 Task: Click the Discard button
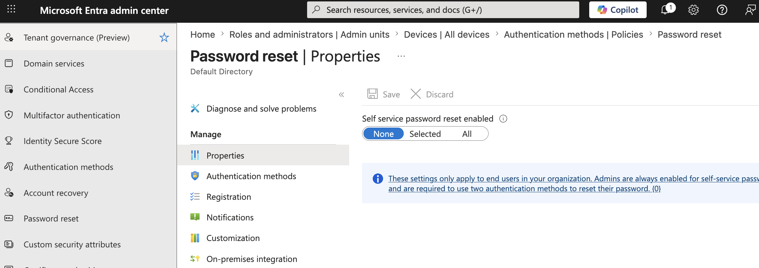click(432, 94)
